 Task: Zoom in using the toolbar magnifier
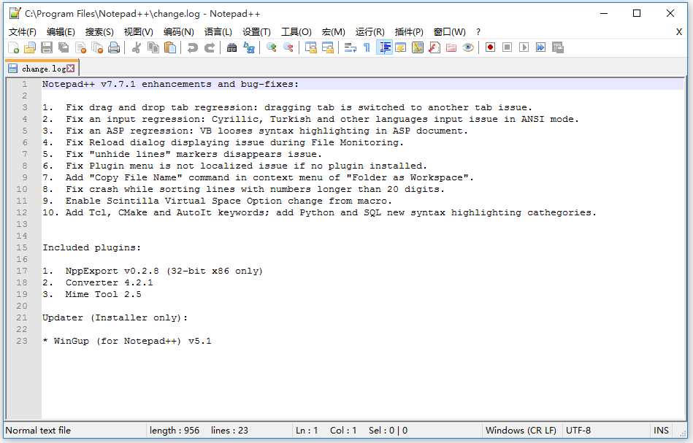272,47
